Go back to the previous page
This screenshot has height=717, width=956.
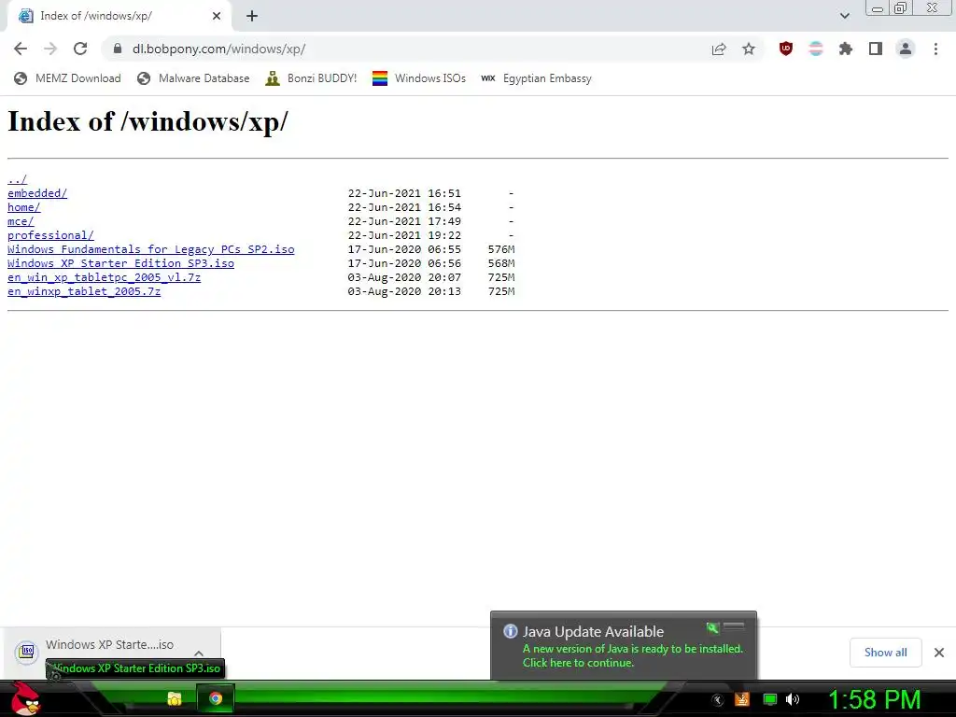[21, 49]
